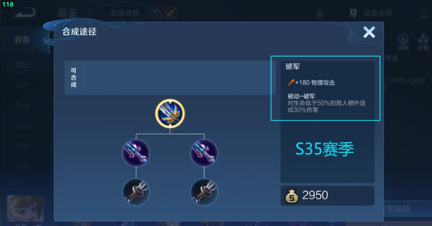Image resolution: width=432 pixels, height=226 pixels.
Task: Select the right purple sword component icon
Action: [x=204, y=153]
